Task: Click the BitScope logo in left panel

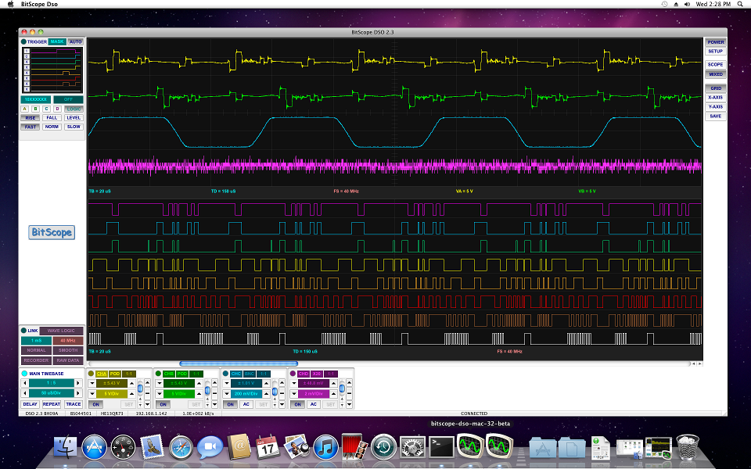Action: tap(52, 232)
